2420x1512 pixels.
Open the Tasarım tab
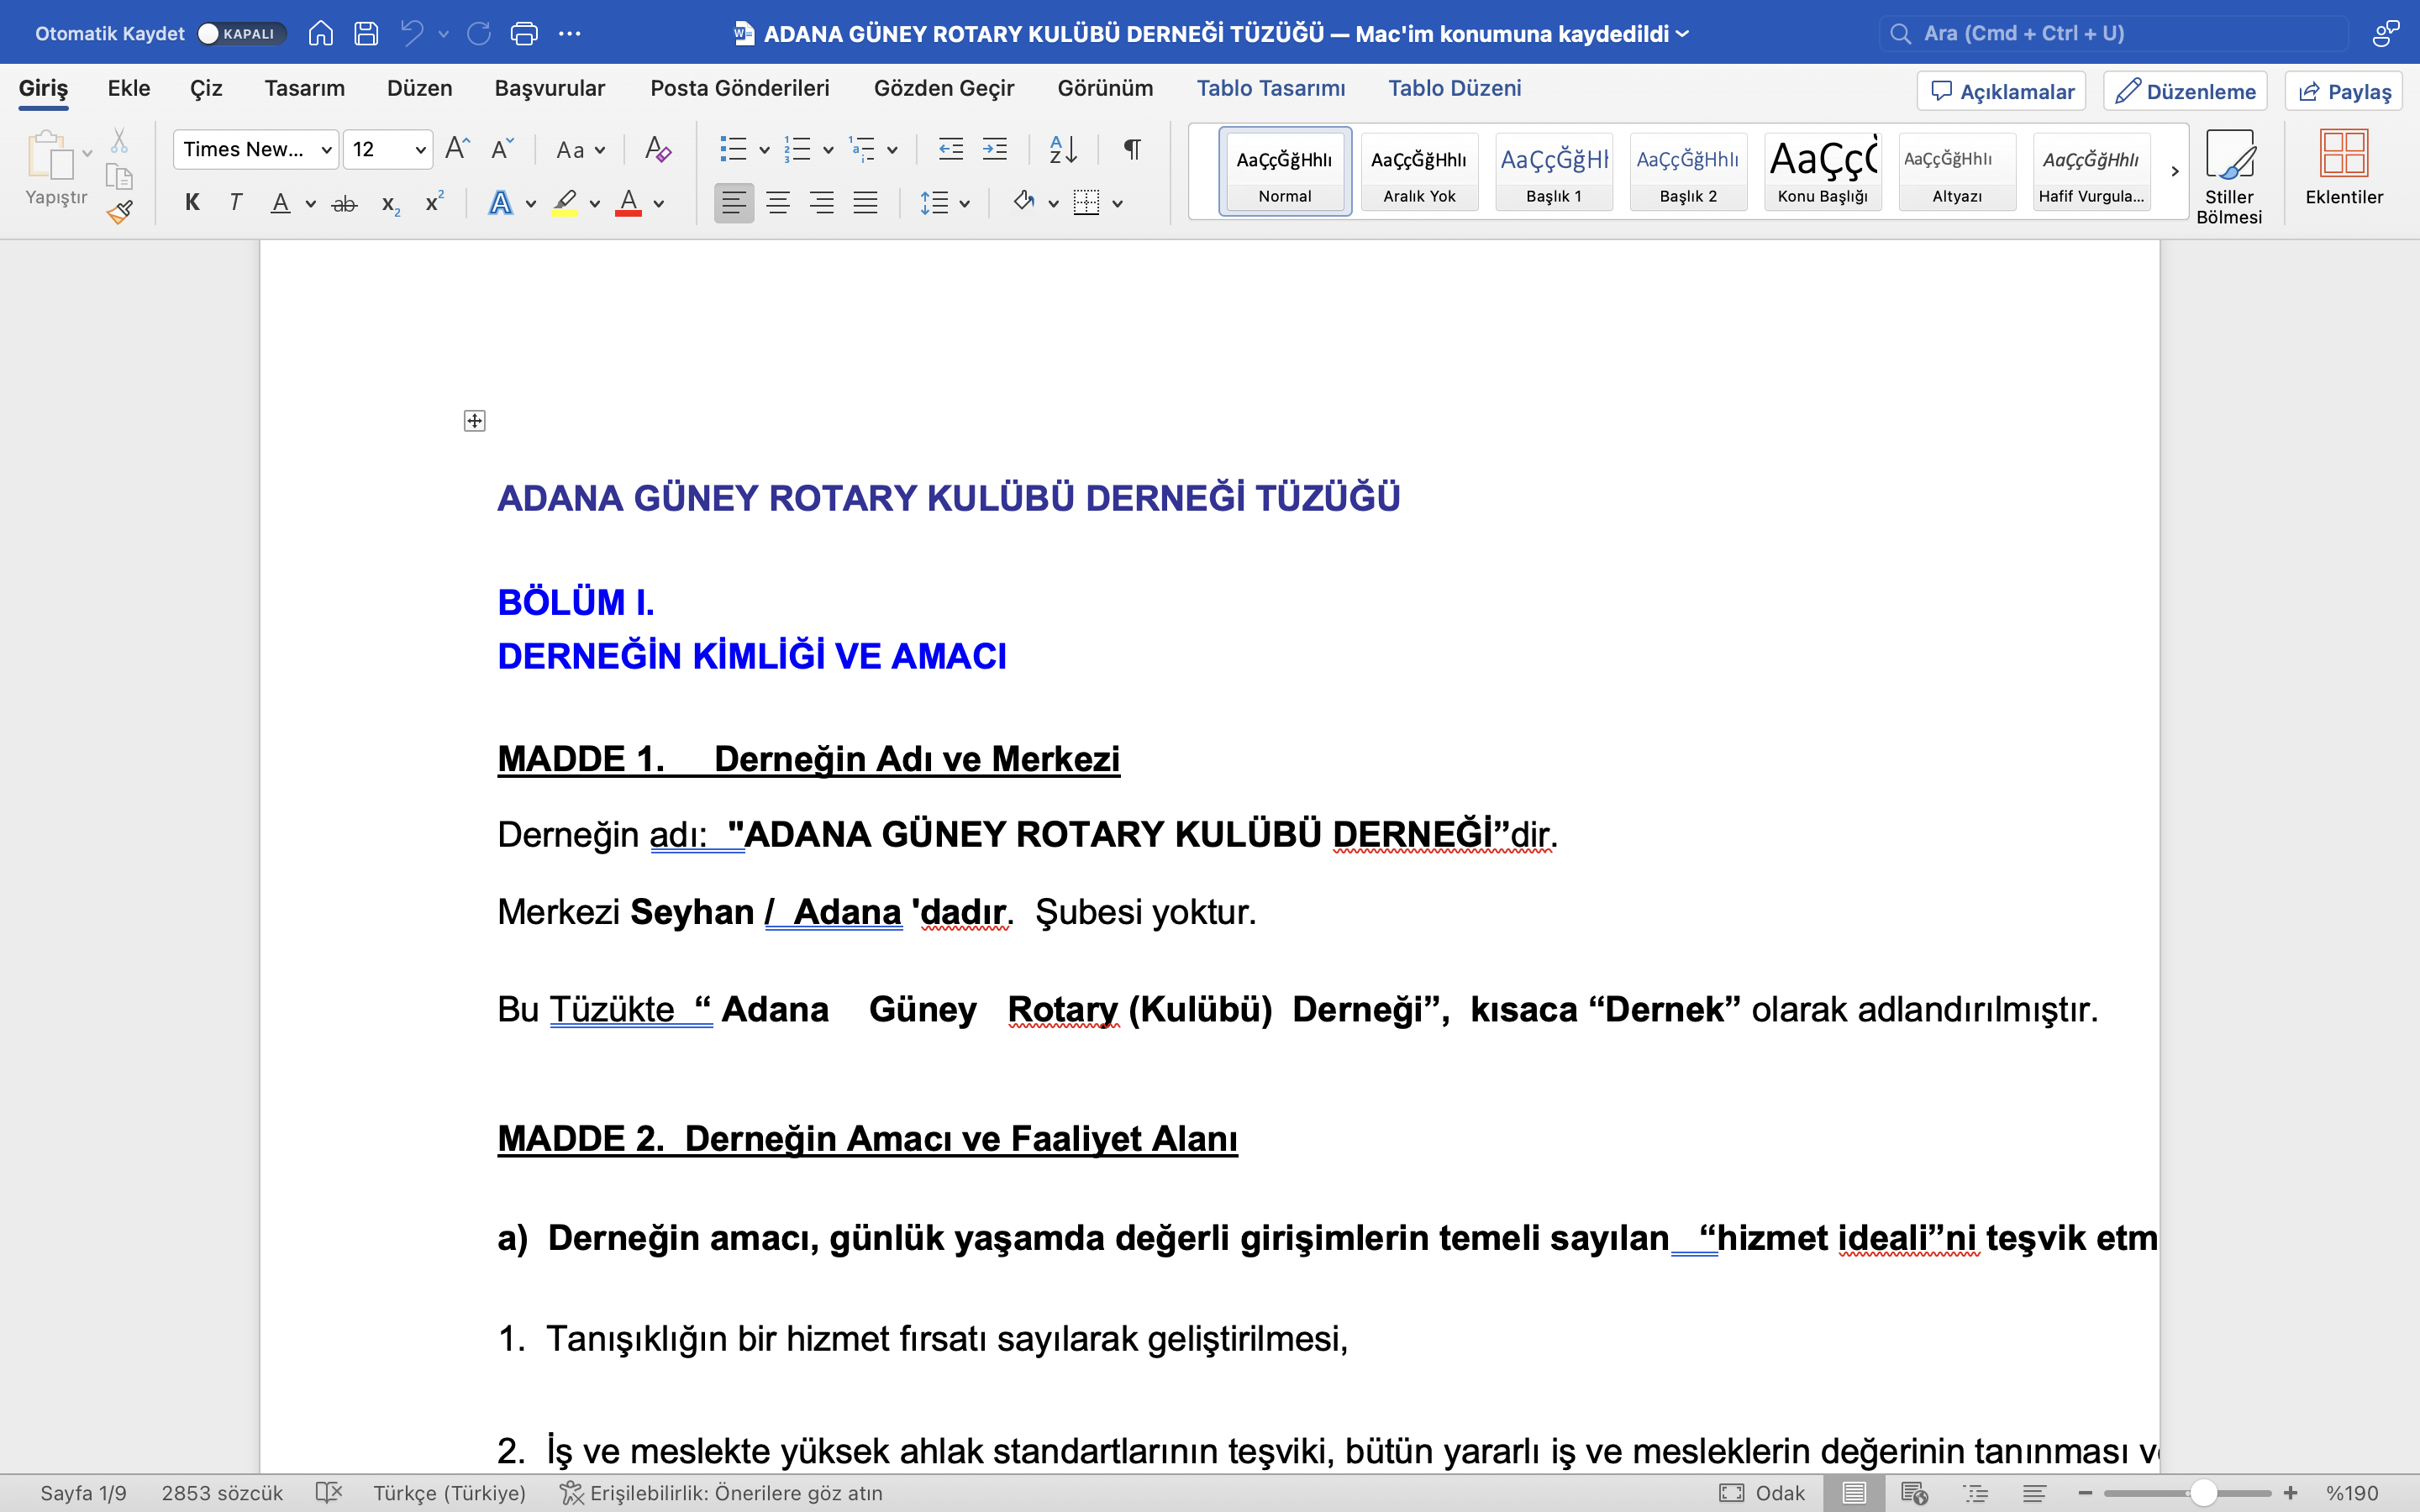[x=305, y=88]
